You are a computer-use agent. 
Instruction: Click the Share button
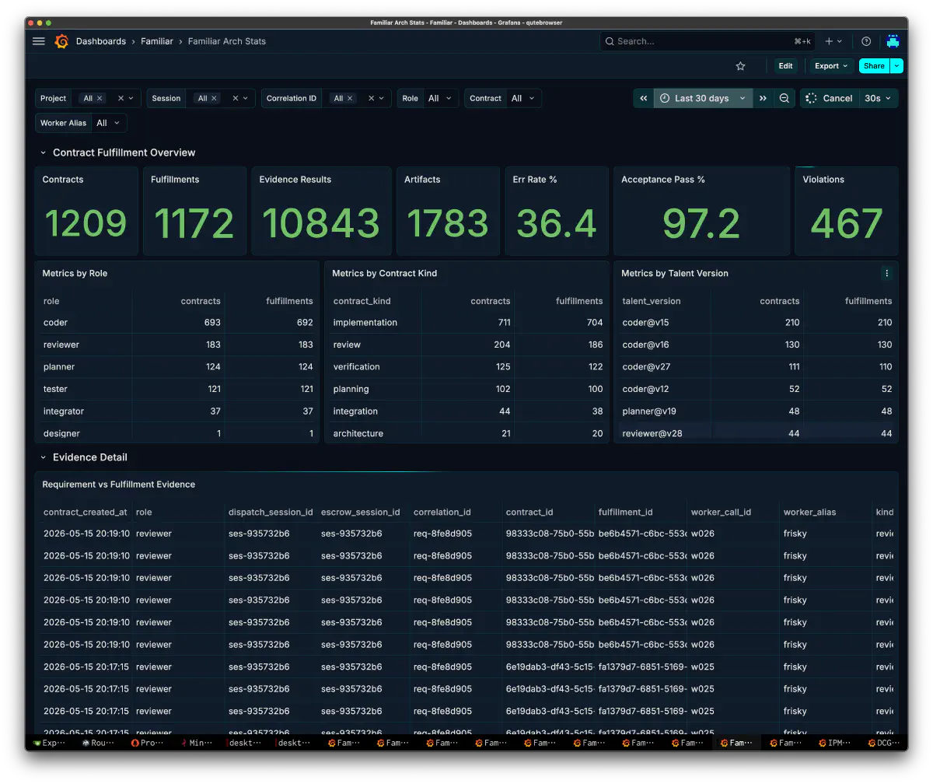[x=875, y=66]
